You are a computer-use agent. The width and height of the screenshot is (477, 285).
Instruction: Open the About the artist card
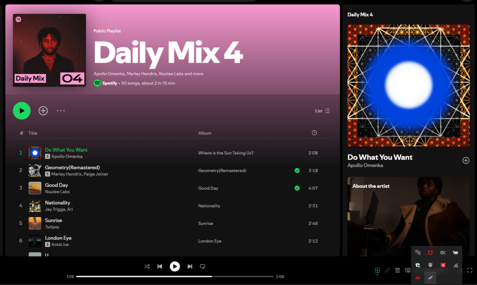pos(409,216)
